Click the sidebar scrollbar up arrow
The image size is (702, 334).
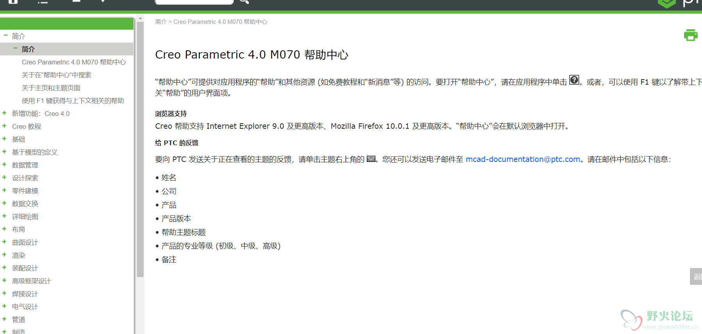pos(140,18)
